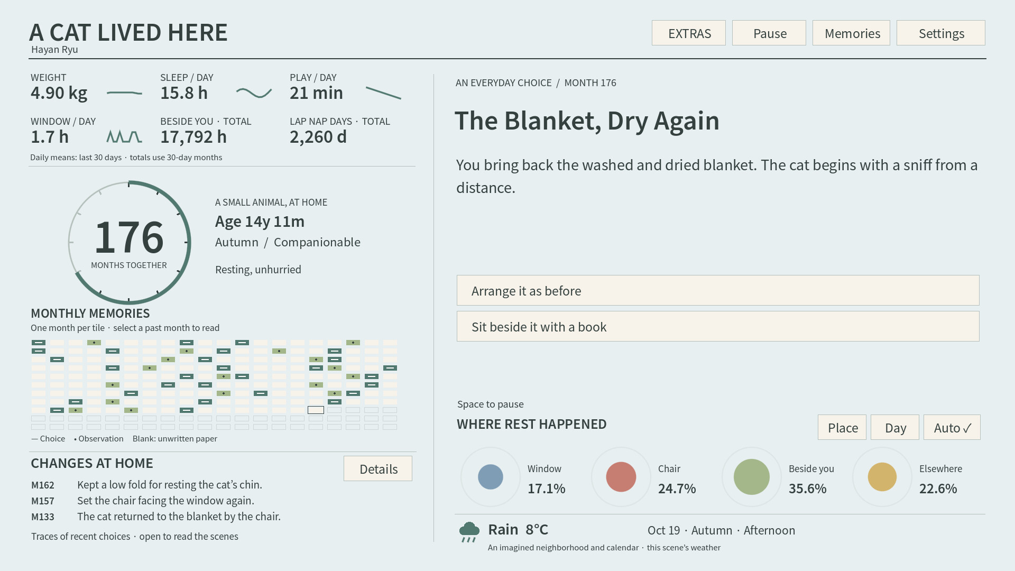Viewport: 1015px width, 571px height.
Task: Choose 'Sit beside it with a book'
Action: click(x=718, y=326)
